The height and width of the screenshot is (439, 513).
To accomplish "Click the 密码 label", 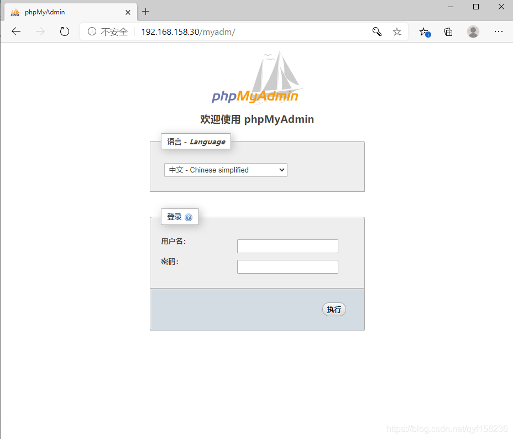I will (x=170, y=262).
